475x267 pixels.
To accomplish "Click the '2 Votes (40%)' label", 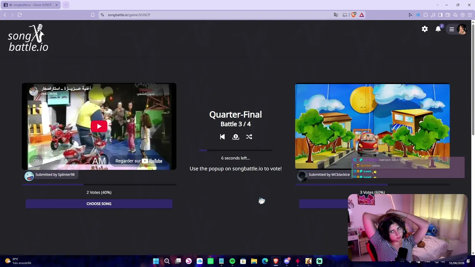I will (x=99, y=192).
